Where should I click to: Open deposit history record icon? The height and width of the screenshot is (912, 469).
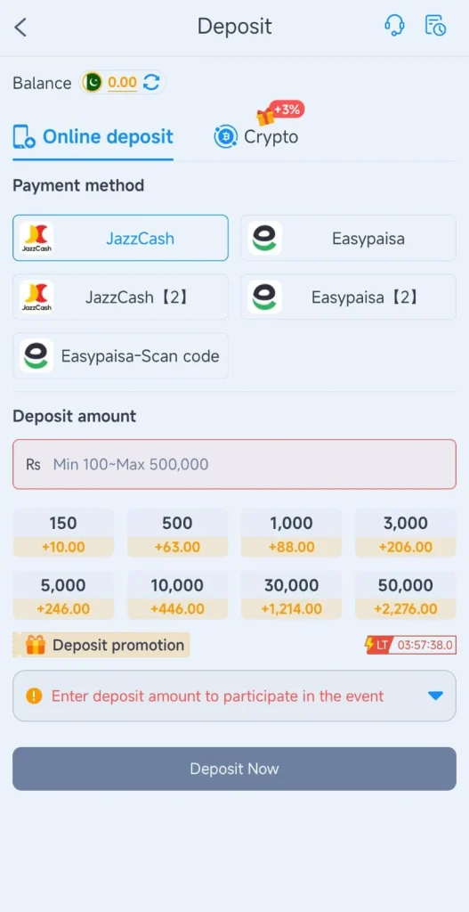(435, 26)
